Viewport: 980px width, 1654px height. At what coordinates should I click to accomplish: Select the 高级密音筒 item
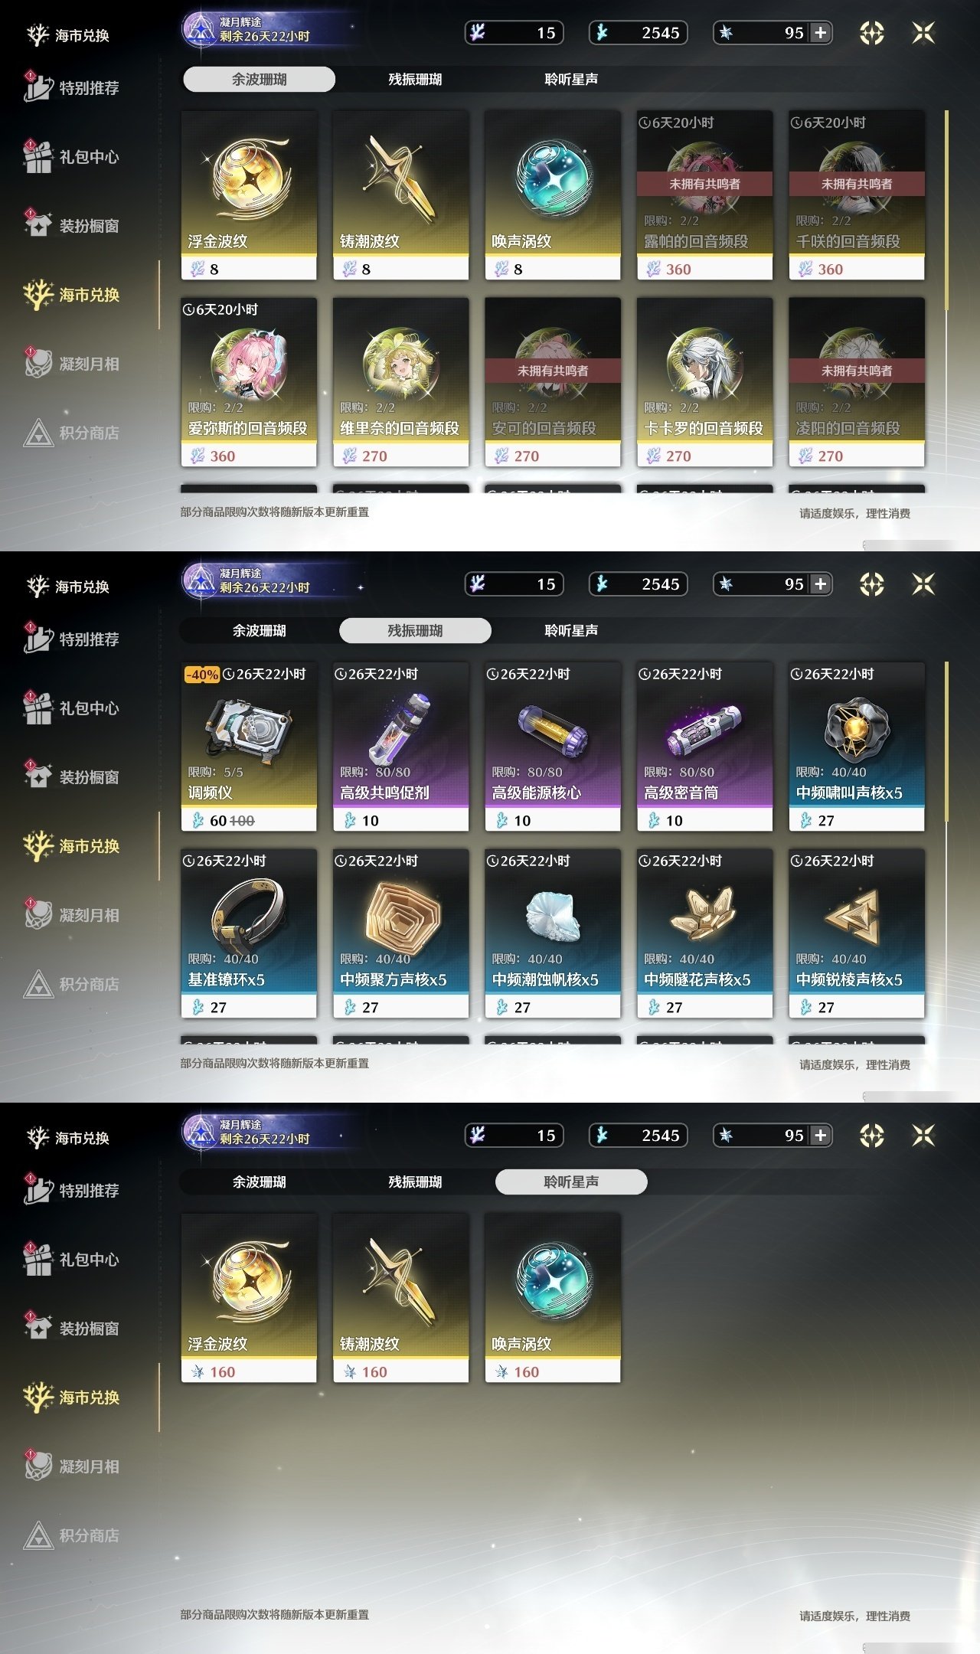[x=704, y=747]
